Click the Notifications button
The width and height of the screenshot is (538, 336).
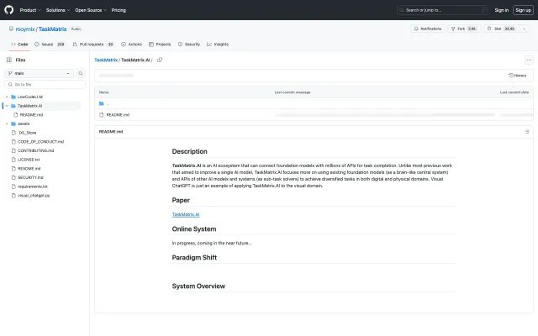[x=428, y=29]
